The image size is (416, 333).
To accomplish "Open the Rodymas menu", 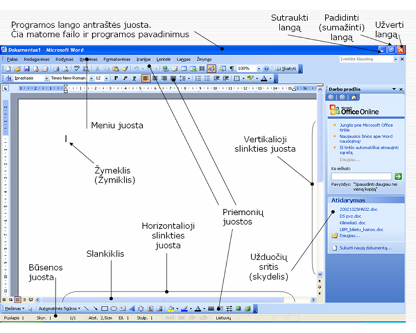I will point(64,59).
